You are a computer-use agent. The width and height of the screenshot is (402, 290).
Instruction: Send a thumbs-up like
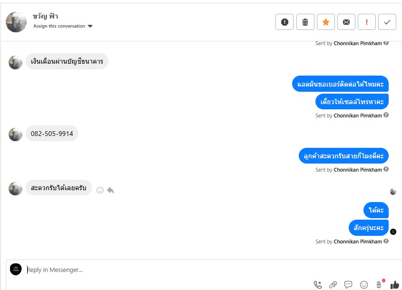pos(394,284)
